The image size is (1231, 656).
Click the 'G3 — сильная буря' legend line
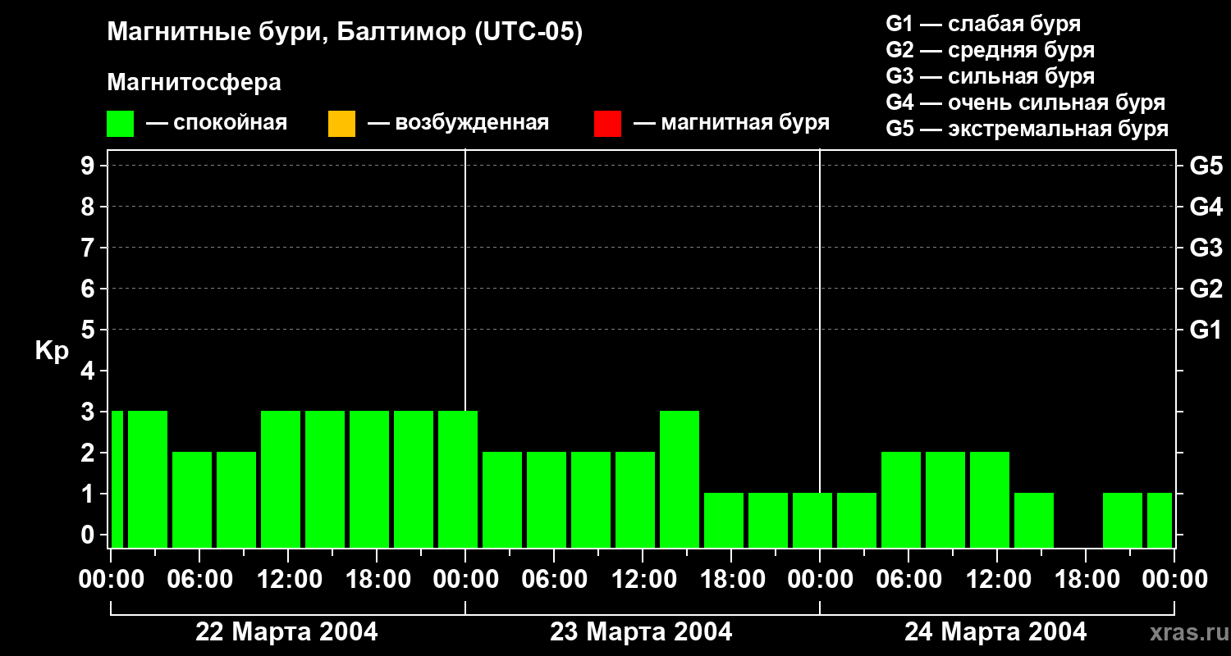click(991, 76)
